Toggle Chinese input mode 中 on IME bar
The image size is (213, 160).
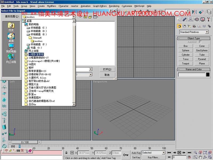[x=6, y=151]
